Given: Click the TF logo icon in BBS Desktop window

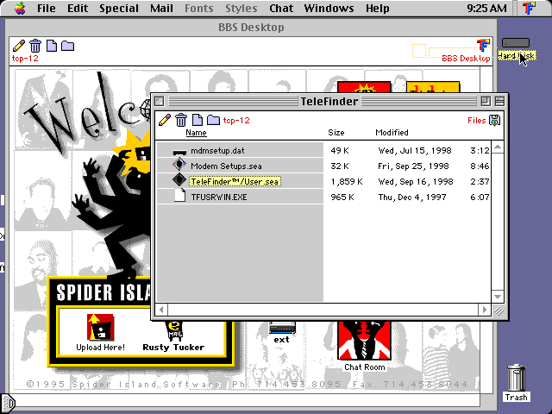Looking at the screenshot, I should point(483,46).
